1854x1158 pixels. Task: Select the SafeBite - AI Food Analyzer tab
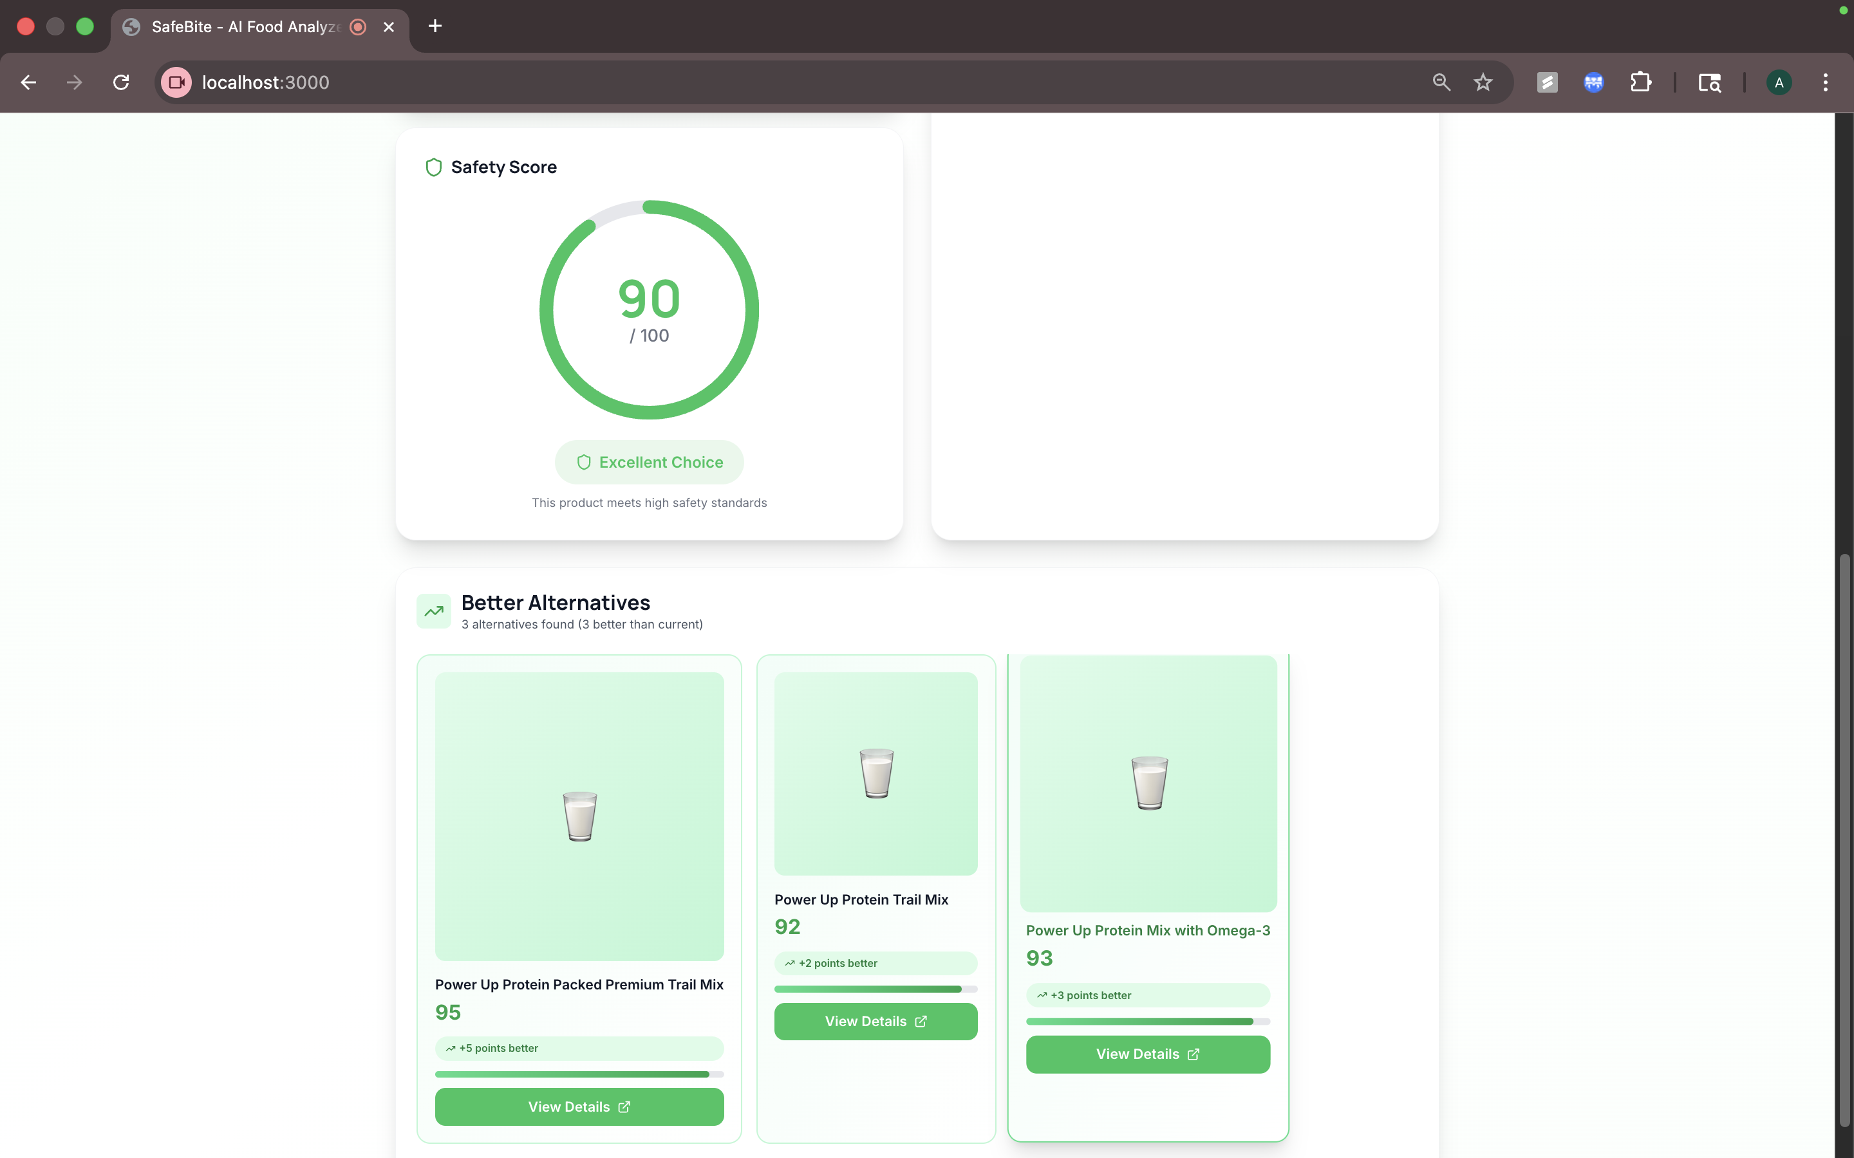coord(245,27)
